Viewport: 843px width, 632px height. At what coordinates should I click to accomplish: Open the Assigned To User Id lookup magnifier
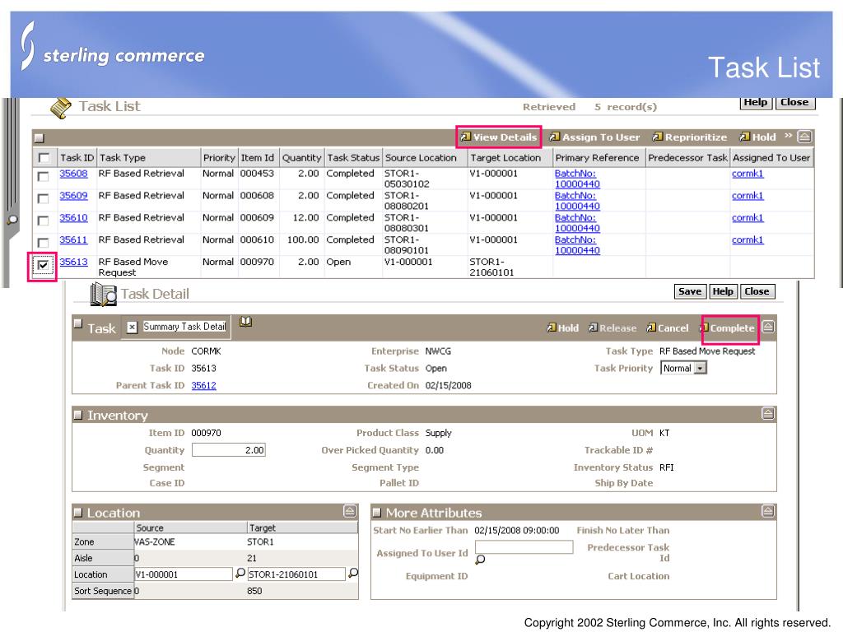click(480, 560)
